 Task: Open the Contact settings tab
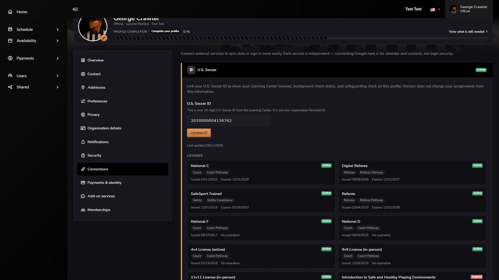click(123, 74)
